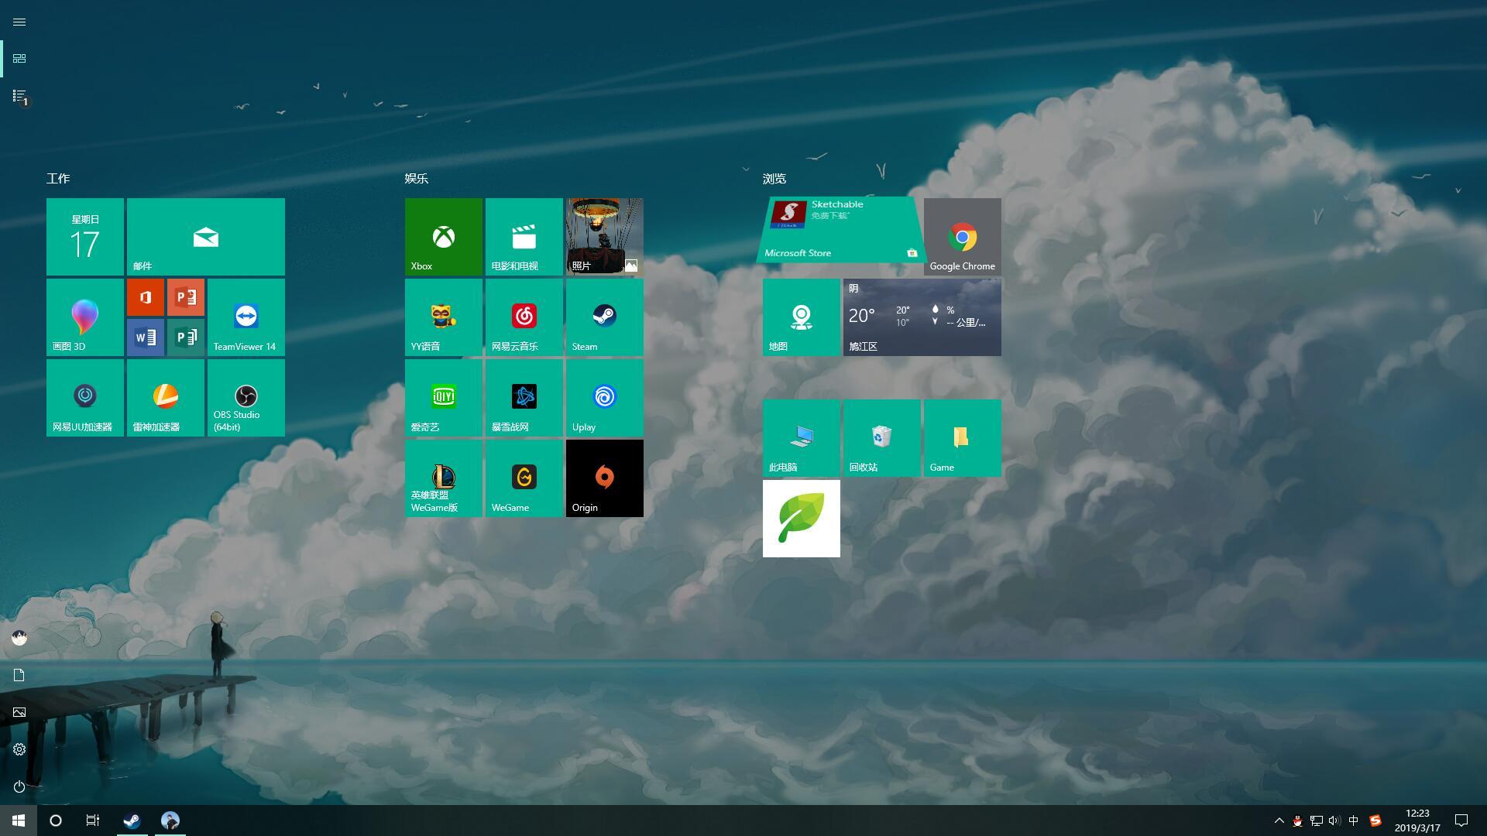Open OBS Studio (64bit) tile

pos(246,398)
